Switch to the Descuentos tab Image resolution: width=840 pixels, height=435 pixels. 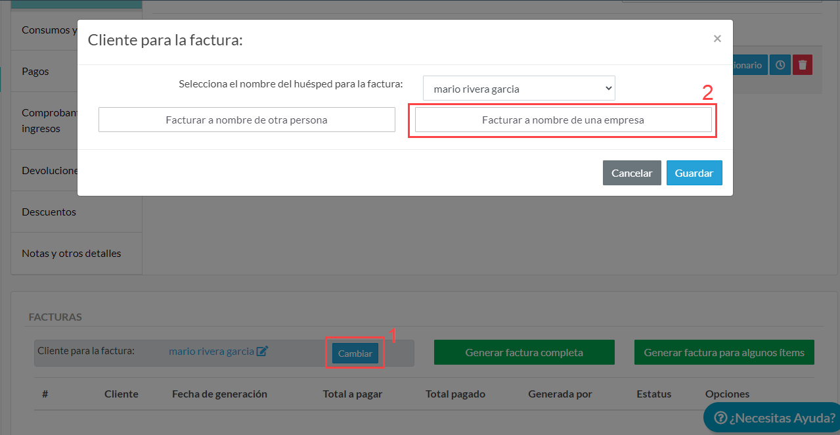(x=49, y=212)
